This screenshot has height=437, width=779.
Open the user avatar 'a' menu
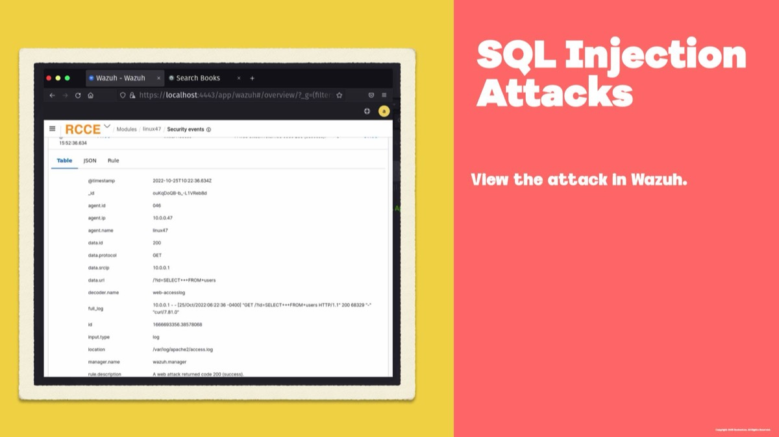click(x=384, y=112)
